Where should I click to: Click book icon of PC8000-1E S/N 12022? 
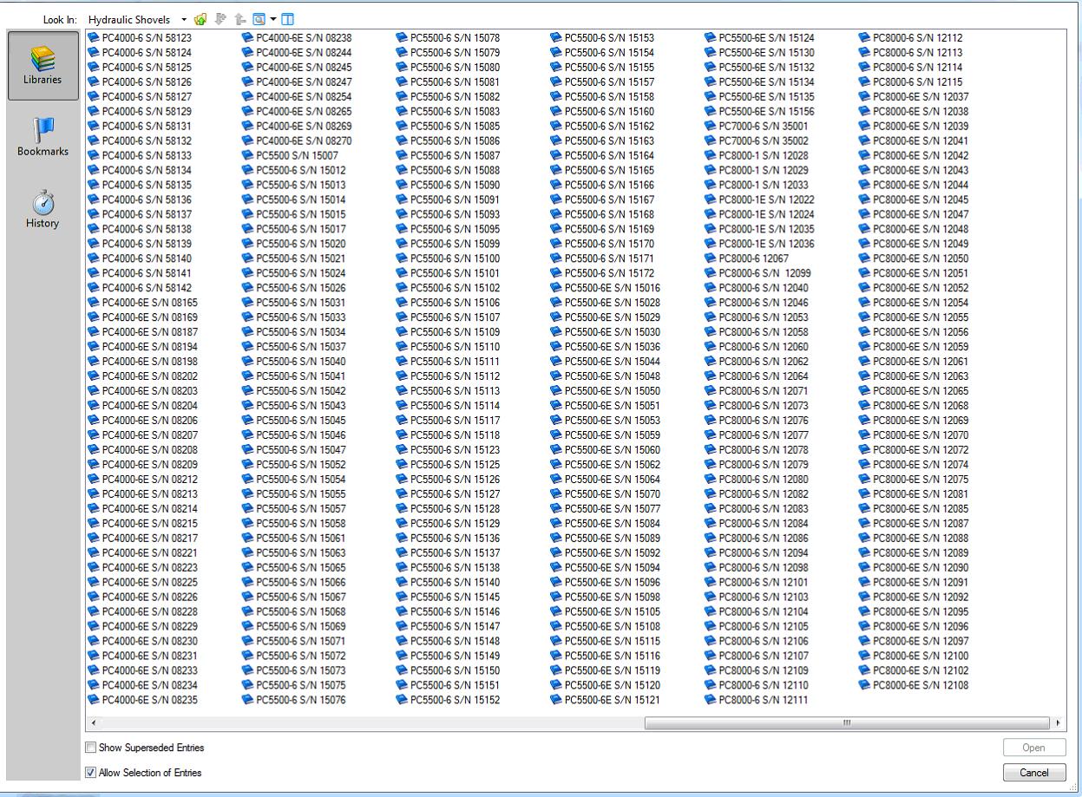point(711,200)
